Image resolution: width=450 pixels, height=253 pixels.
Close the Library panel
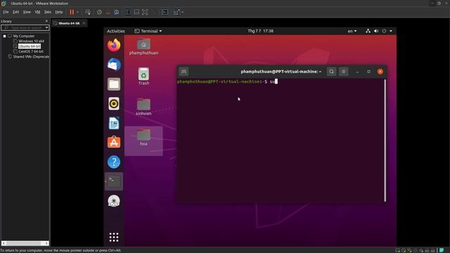coord(46,21)
